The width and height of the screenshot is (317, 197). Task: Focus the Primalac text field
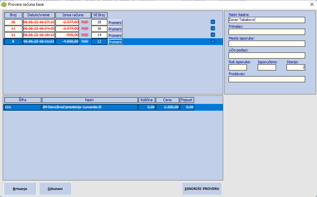click(x=267, y=32)
